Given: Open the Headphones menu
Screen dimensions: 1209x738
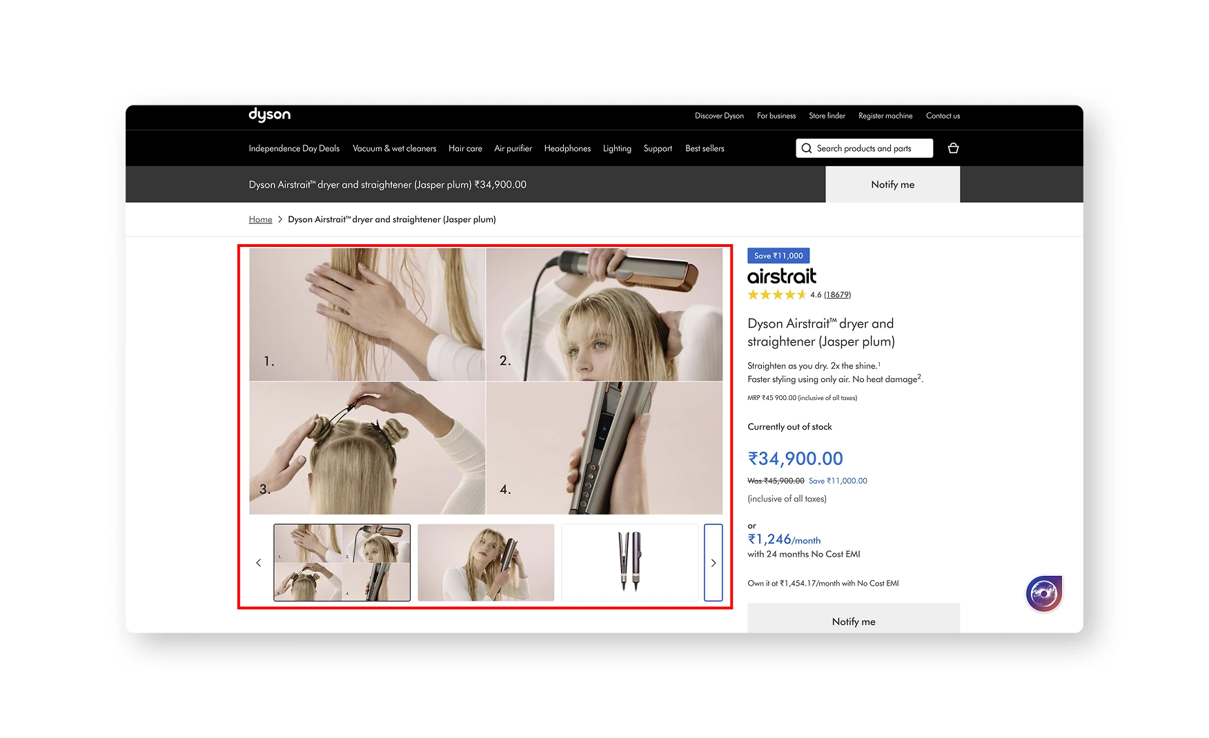Looking at the screenshot, I should point(567,148).
